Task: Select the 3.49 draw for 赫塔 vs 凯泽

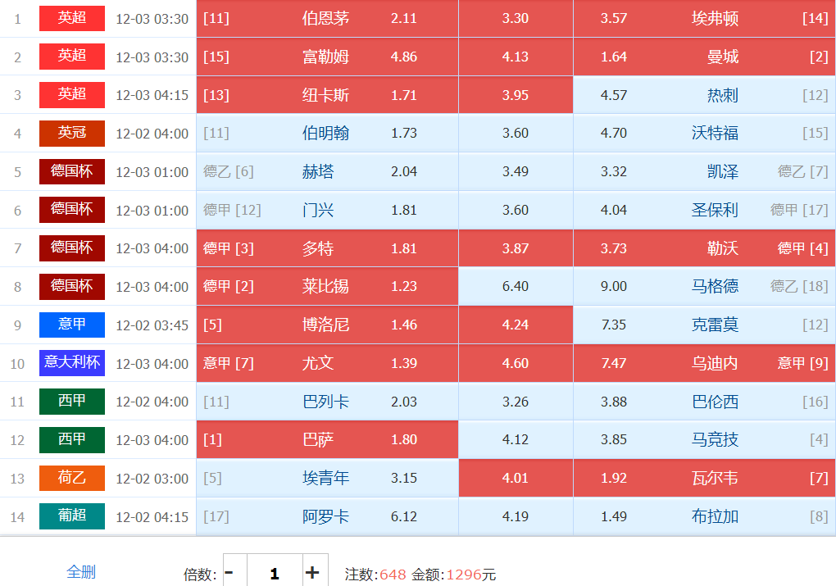Action: coord(516,171)
